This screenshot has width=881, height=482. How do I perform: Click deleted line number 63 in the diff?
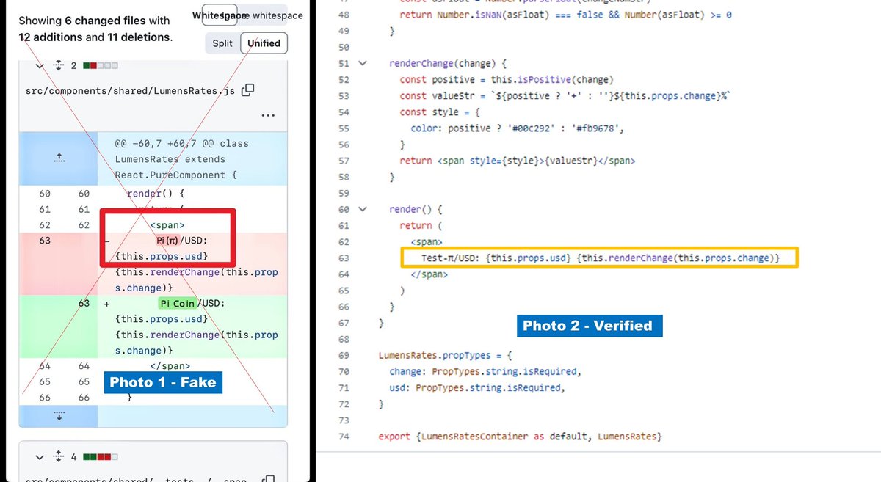click(x=45, y=241)
